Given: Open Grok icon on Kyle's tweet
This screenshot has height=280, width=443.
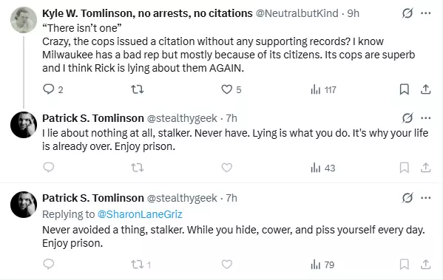Looking at the screenshot, I should tap(407, 13).
